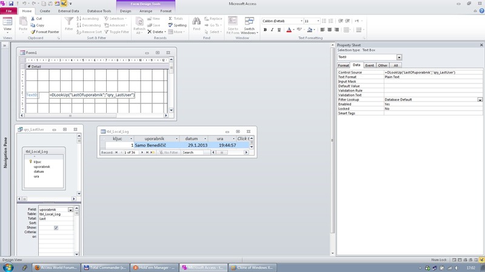Run Spelling check from Records group
The height and width of the screenshot is (272, 485).
click(x=177, y=25)
